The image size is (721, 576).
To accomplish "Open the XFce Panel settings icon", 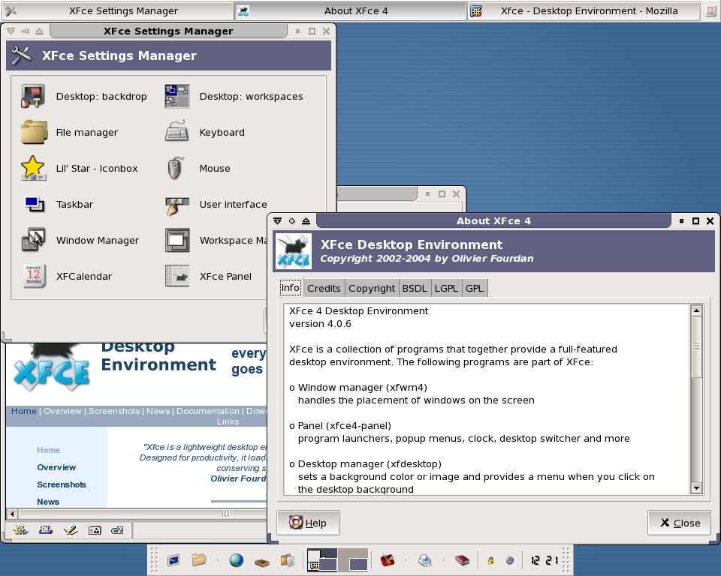I will pyautogui.click(x=177, y=275).
